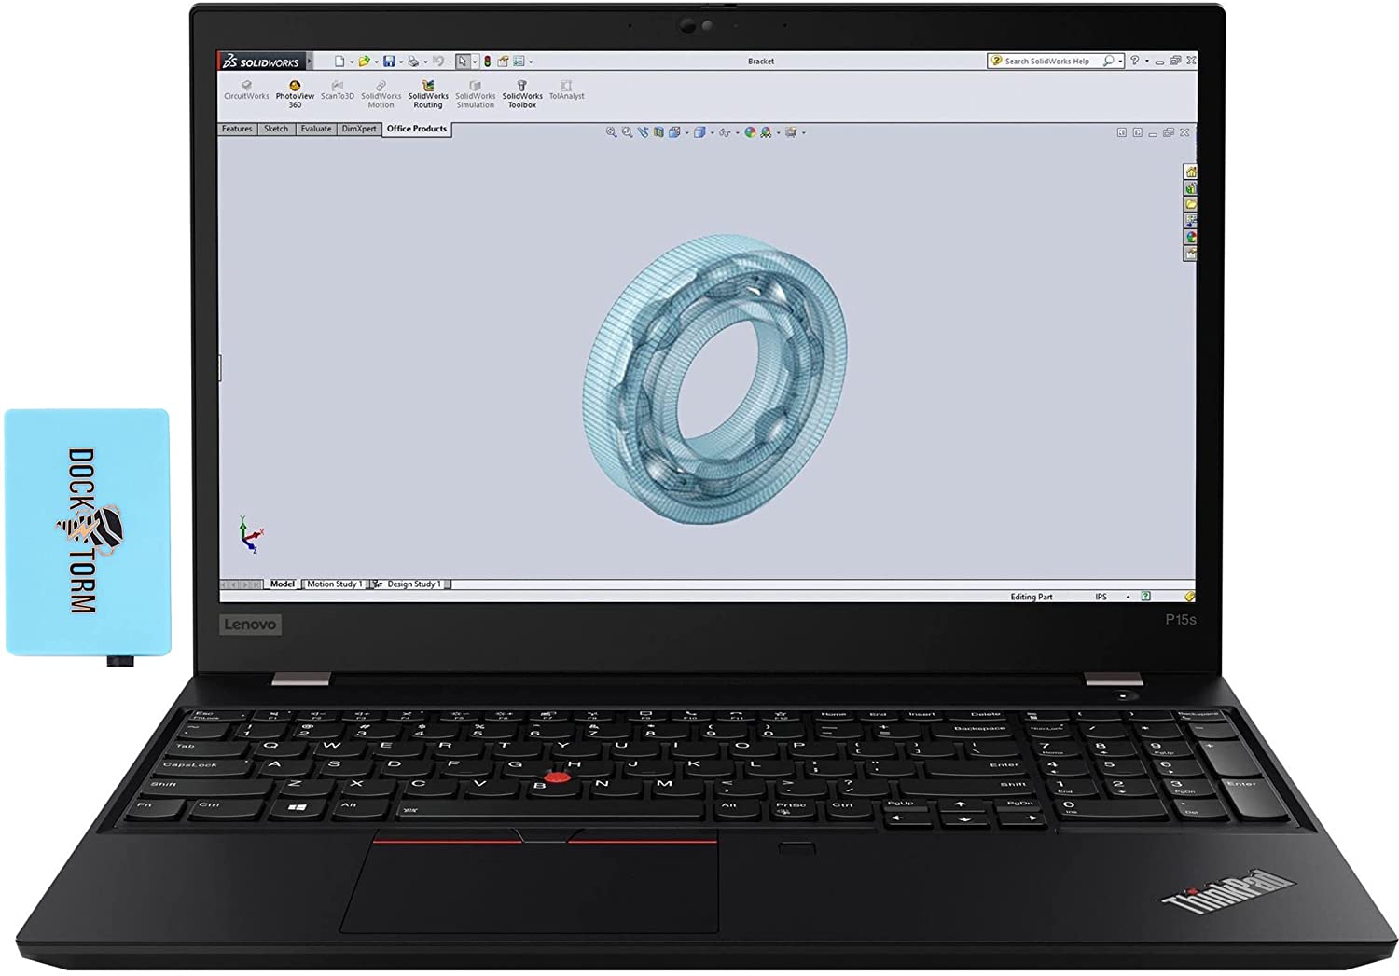The image size is (1399, 976).
Task: Expand the Print dropdown arrow
Action: coord(425,62)
